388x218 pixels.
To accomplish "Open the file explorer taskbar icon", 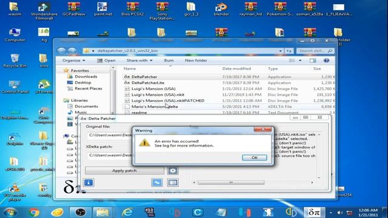I will [102, 213].
